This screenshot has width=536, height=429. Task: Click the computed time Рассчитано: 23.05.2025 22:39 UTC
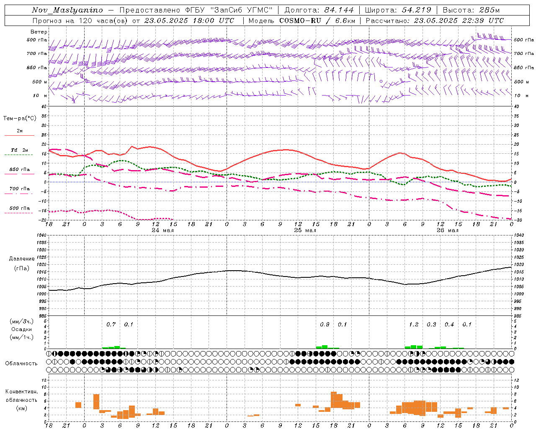(435, 21)
